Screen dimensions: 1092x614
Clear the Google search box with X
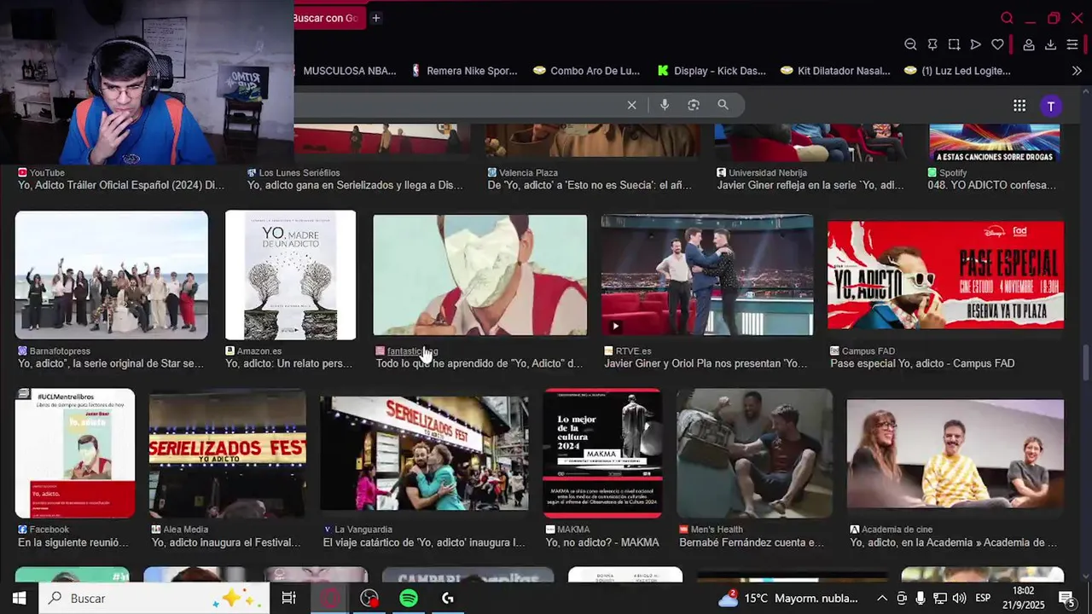[x=631, y=105]
